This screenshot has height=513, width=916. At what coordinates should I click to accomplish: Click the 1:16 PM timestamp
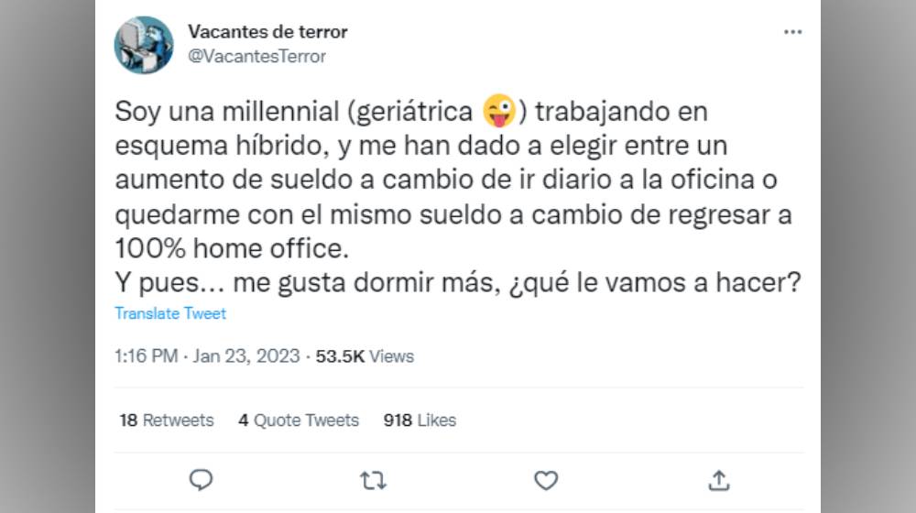(146, 356)
